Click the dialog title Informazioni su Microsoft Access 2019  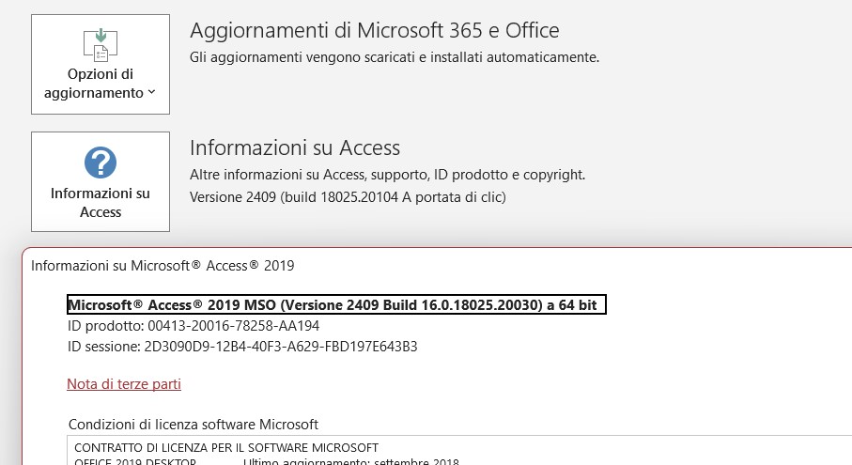point(163,265)
